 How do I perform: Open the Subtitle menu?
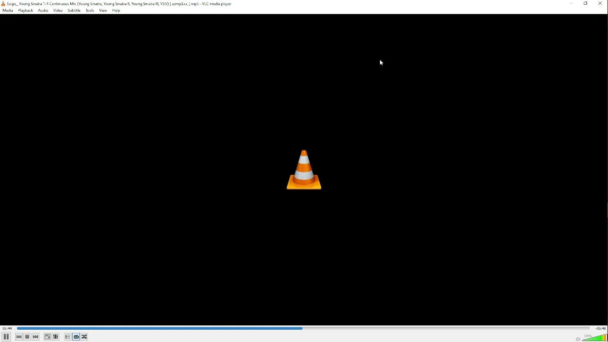(x=74, y=10)
